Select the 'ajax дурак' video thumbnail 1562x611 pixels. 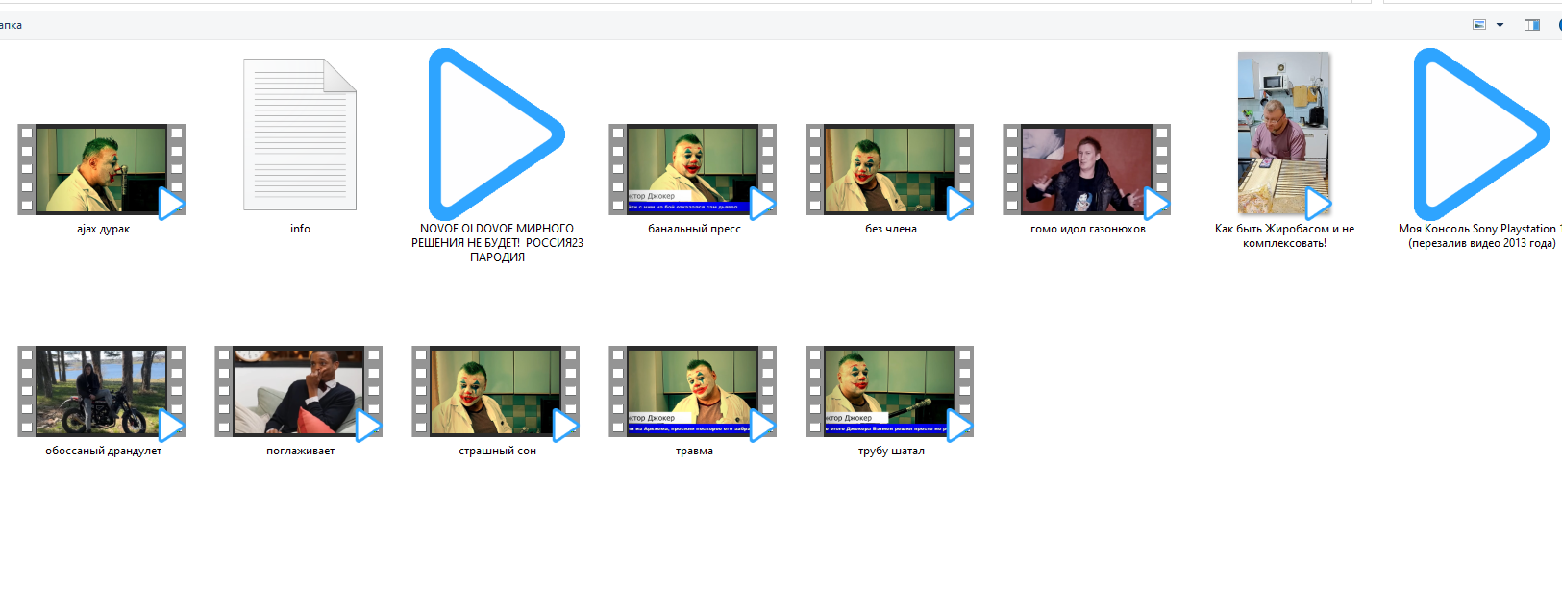102,169
